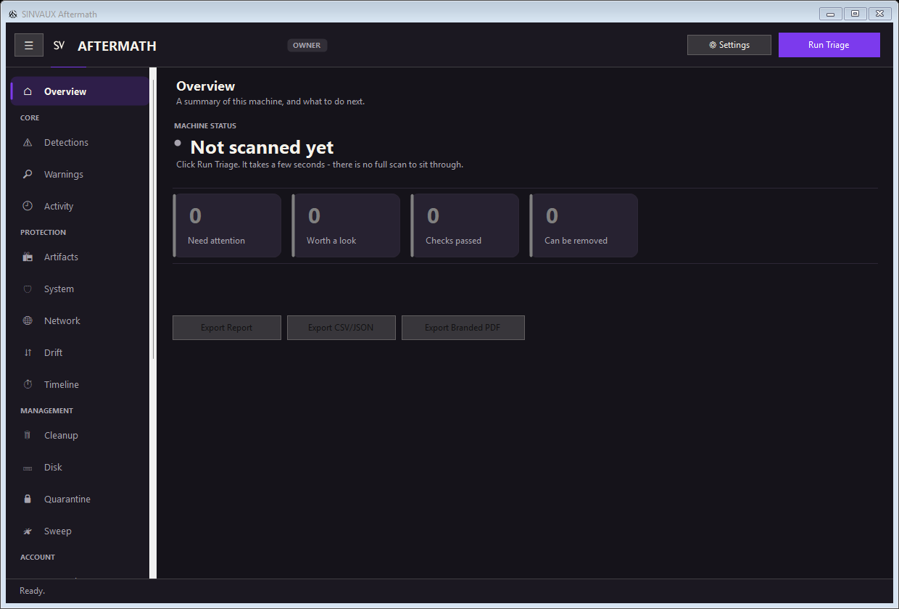The image size is (899, 609).
Task: Show the Activity page
Action: (x=80, y=206)
